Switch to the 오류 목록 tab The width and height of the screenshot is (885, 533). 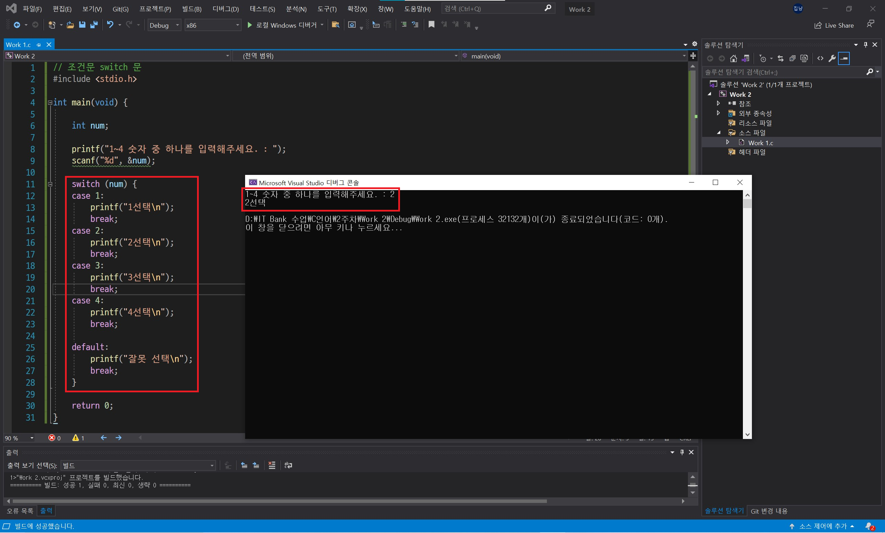click(20, 511)
